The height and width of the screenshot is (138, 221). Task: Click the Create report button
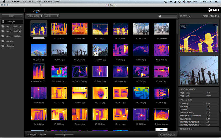pos(167,134)
